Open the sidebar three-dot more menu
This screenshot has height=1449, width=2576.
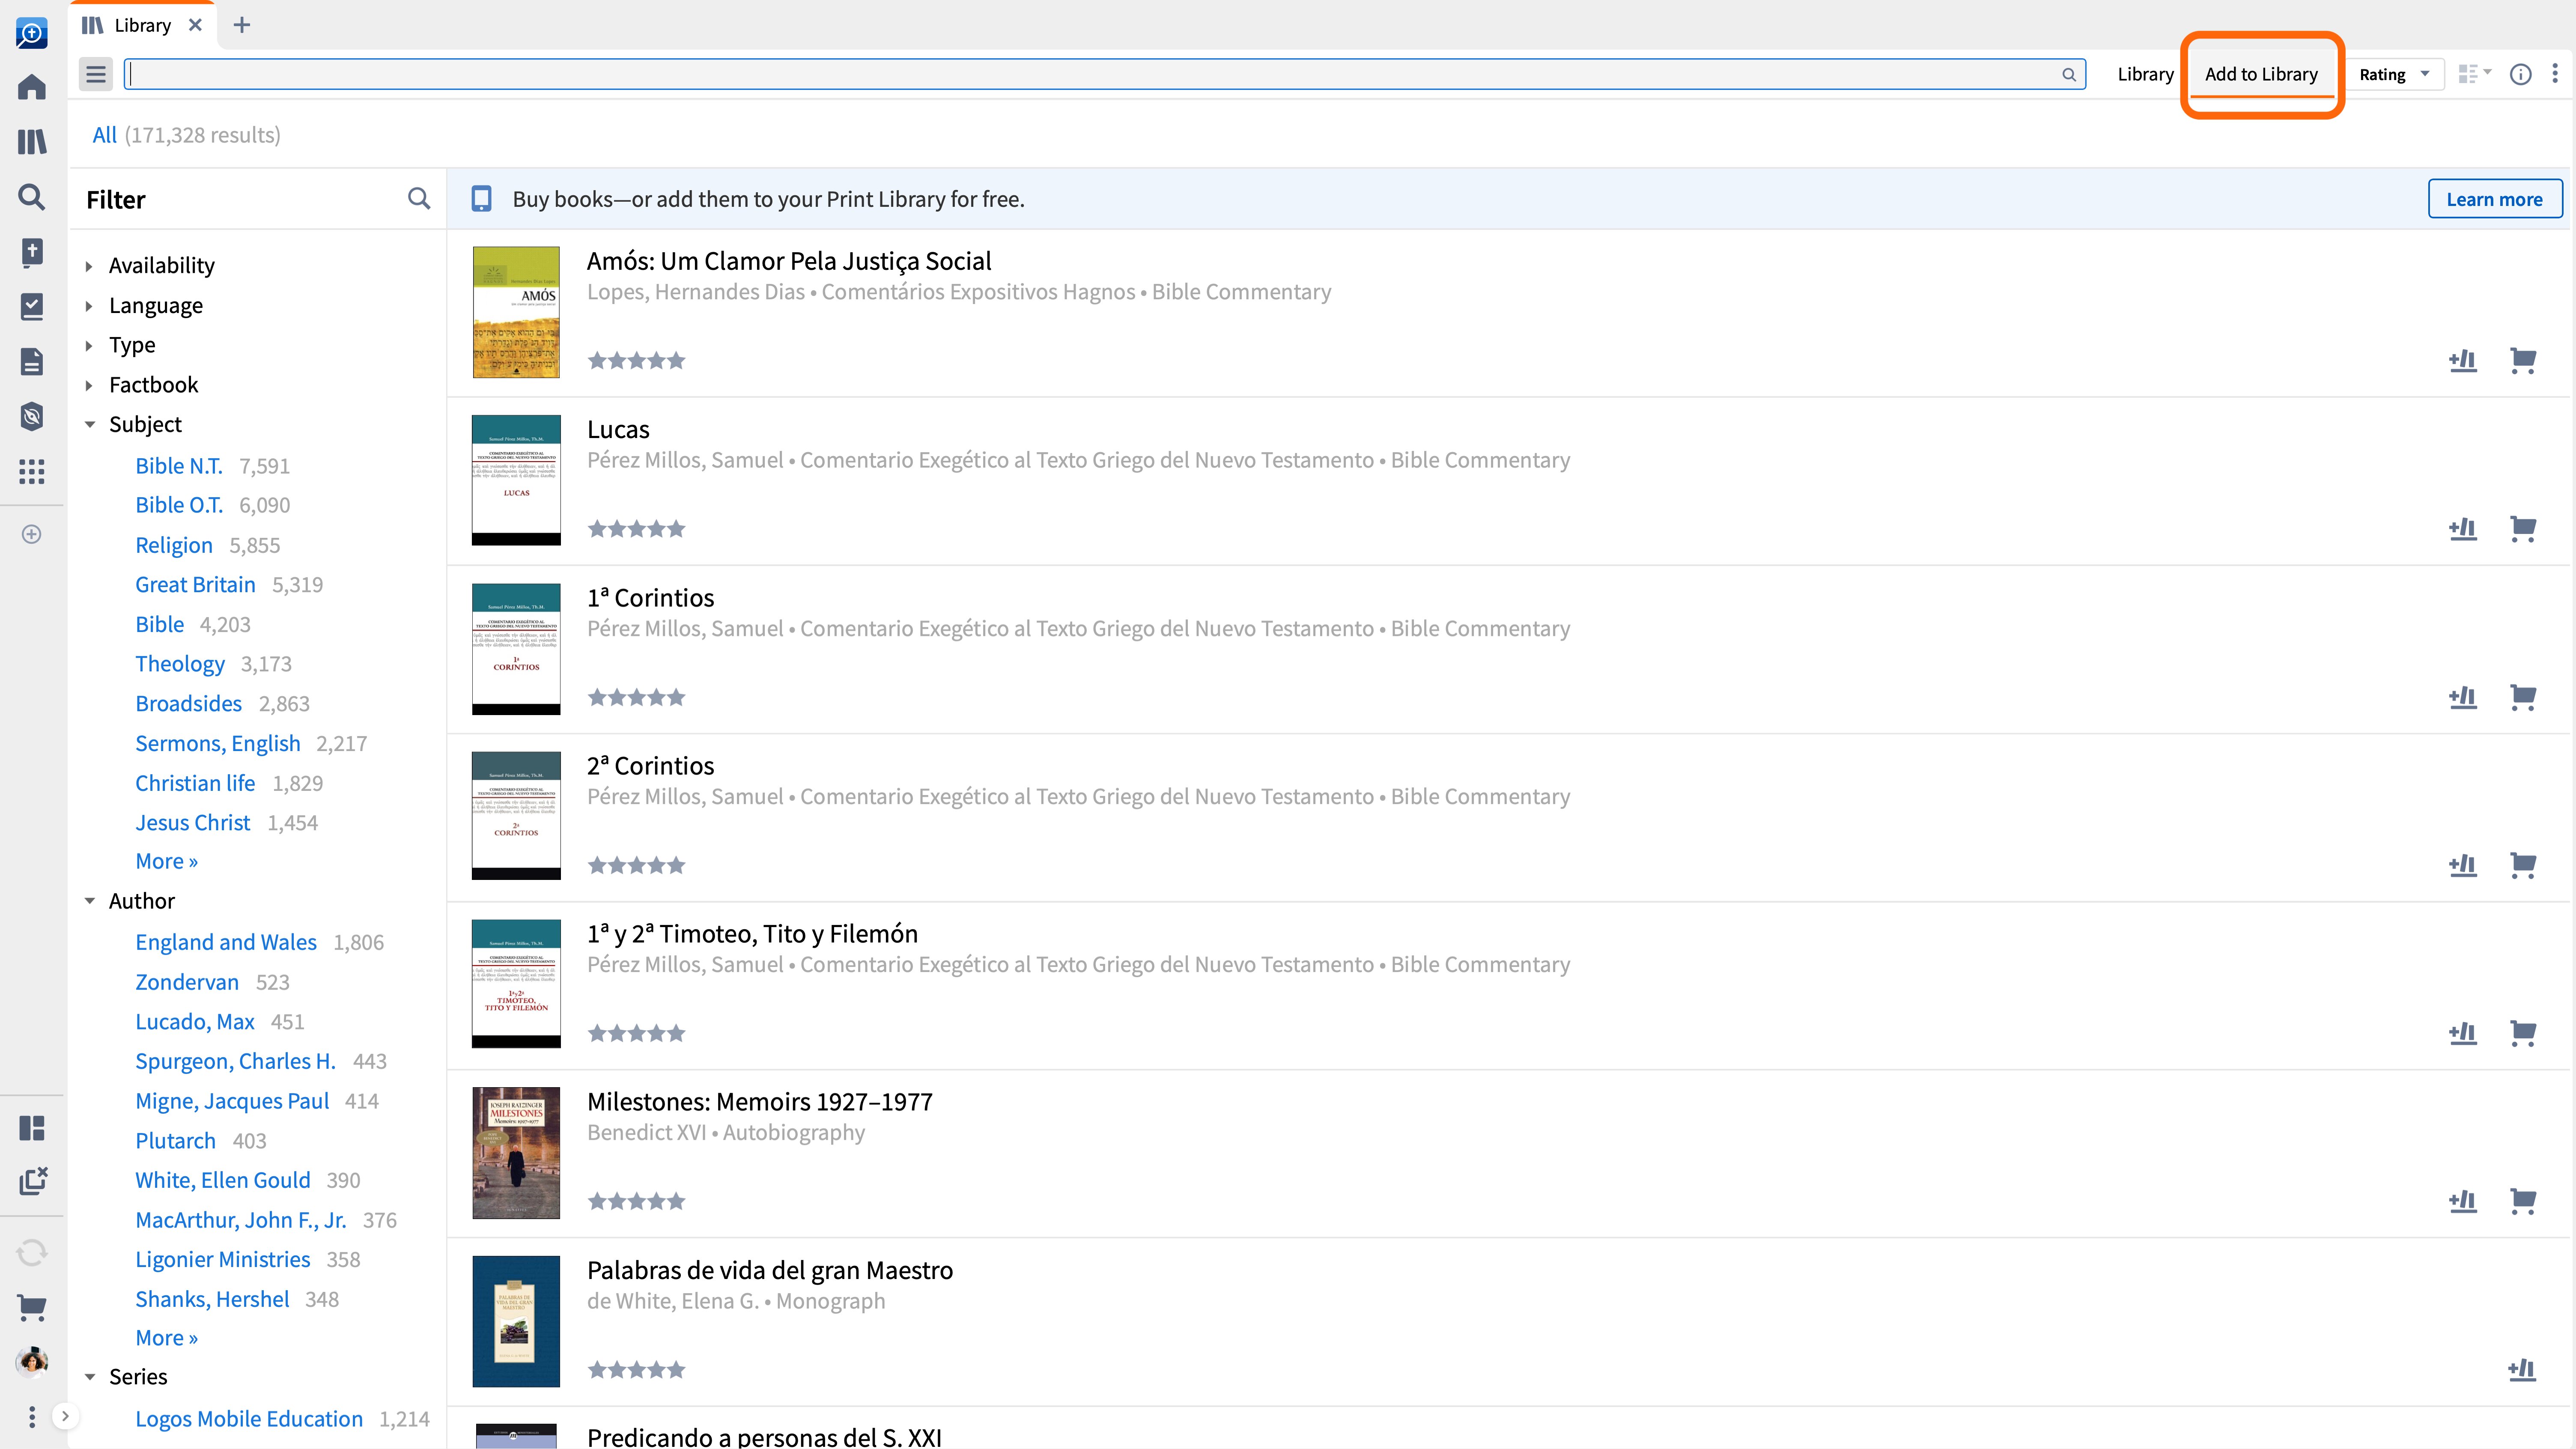(x=32, y=1416)
